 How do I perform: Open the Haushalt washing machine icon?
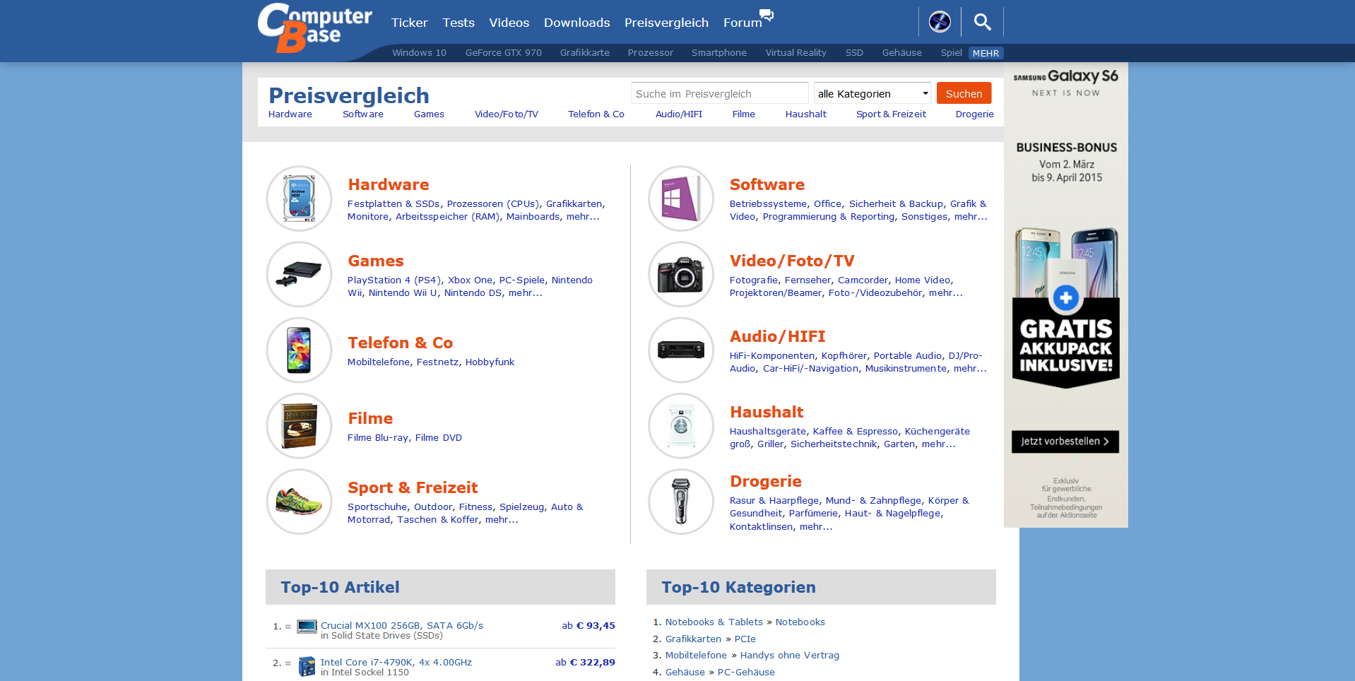(681, 426)
